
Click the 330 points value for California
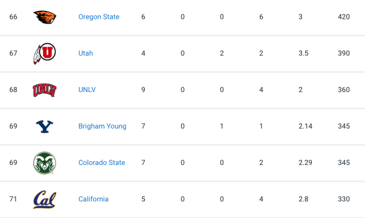[x=344, y=199]
